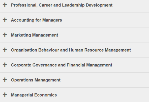149x102 pixels.
Task: Expand the Professional, Career and Leadership Development title
Action: click(x=62, y=5)
